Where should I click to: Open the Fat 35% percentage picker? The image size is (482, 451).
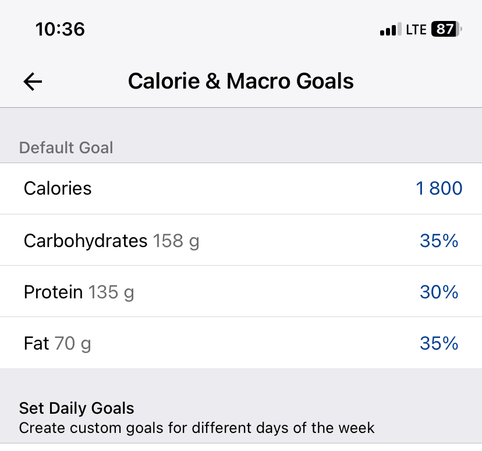click(x=439, y=343)
